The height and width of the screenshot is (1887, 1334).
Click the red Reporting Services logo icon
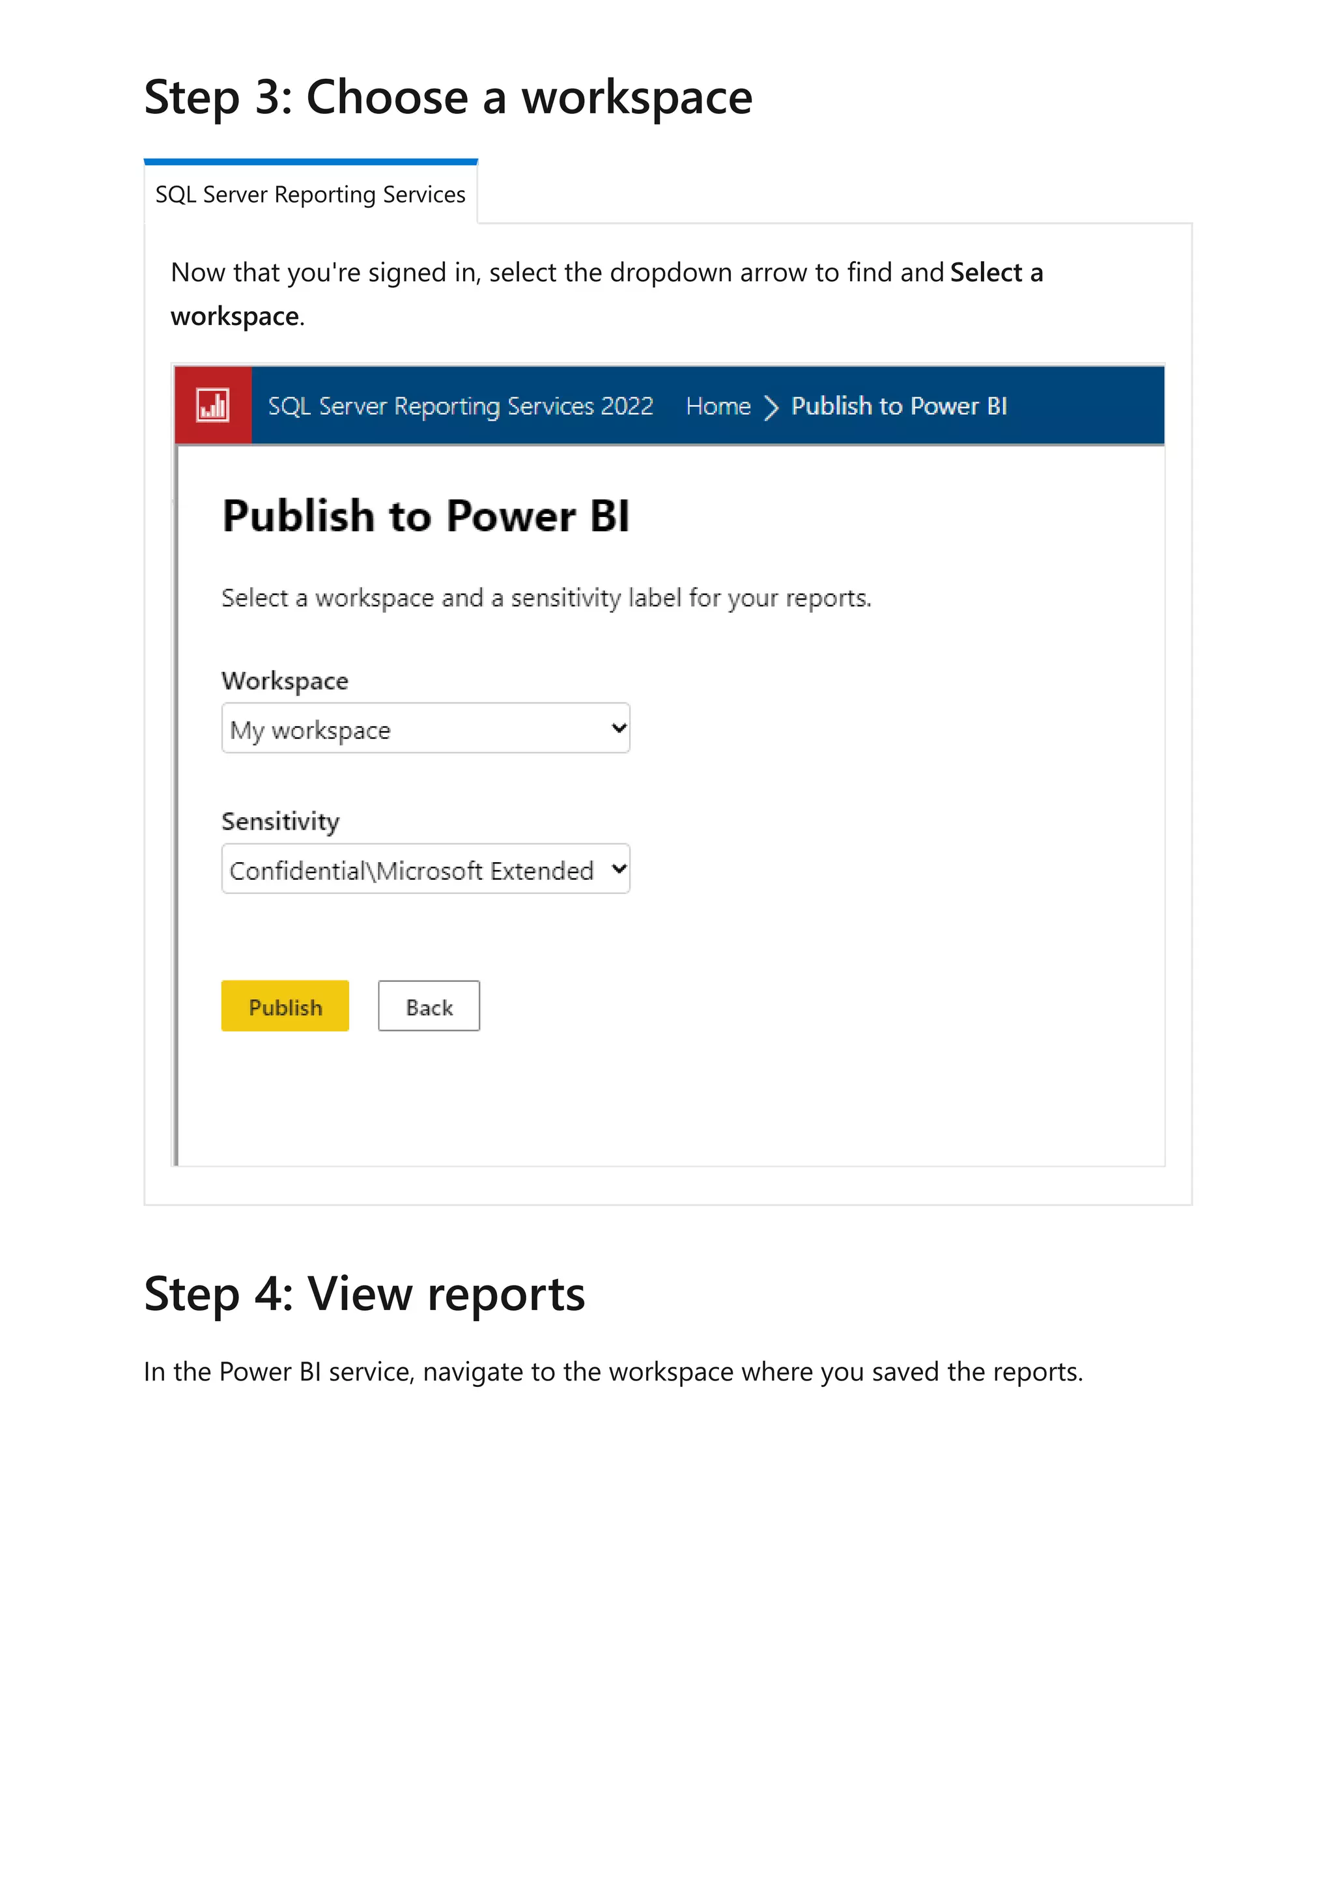coord(213,405)
